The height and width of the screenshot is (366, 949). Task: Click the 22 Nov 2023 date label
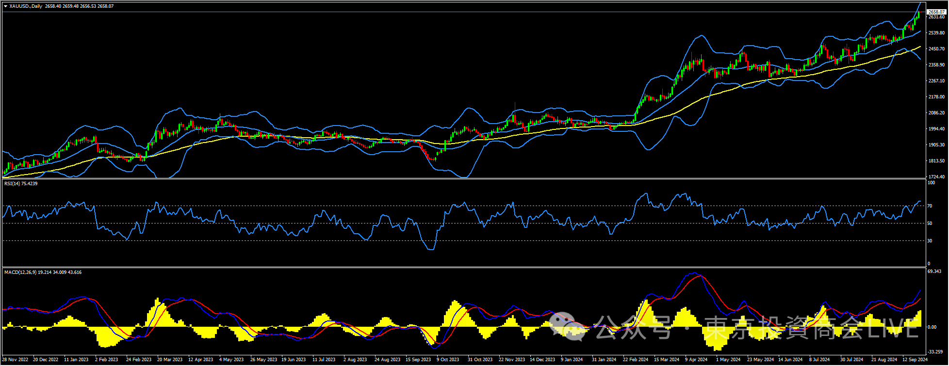512,360
